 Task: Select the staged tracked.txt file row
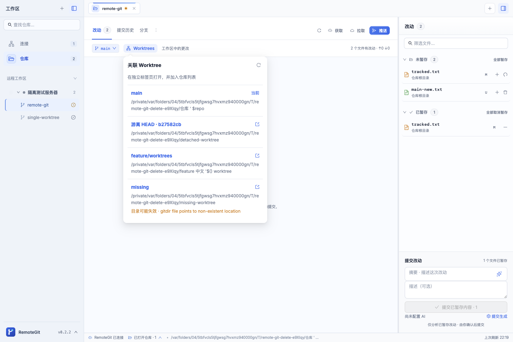tap(456, 127)
